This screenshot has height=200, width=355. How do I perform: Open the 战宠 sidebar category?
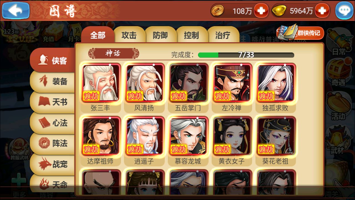[53, 164]
